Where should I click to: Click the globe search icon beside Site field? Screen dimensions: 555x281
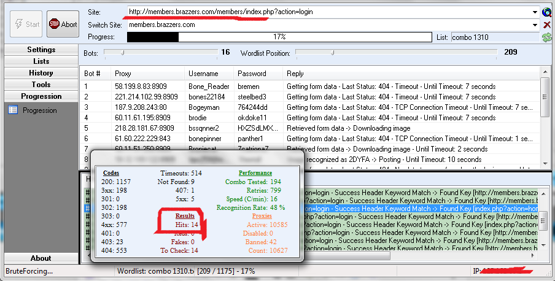tap(547, 12)
